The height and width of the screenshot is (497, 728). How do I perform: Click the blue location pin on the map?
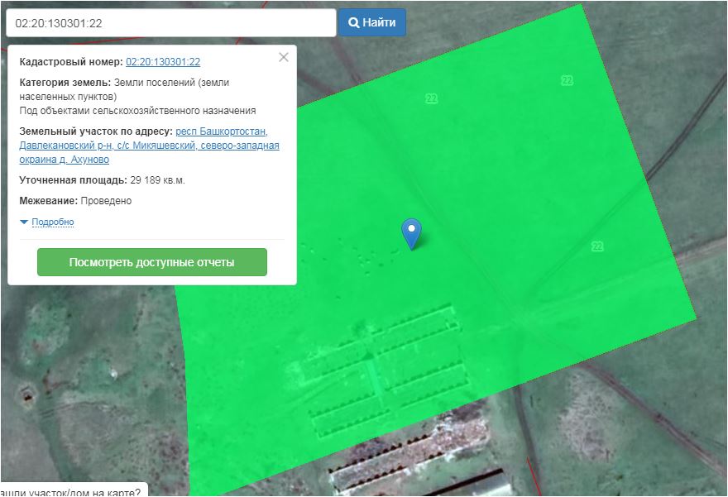tap(411, 232)
